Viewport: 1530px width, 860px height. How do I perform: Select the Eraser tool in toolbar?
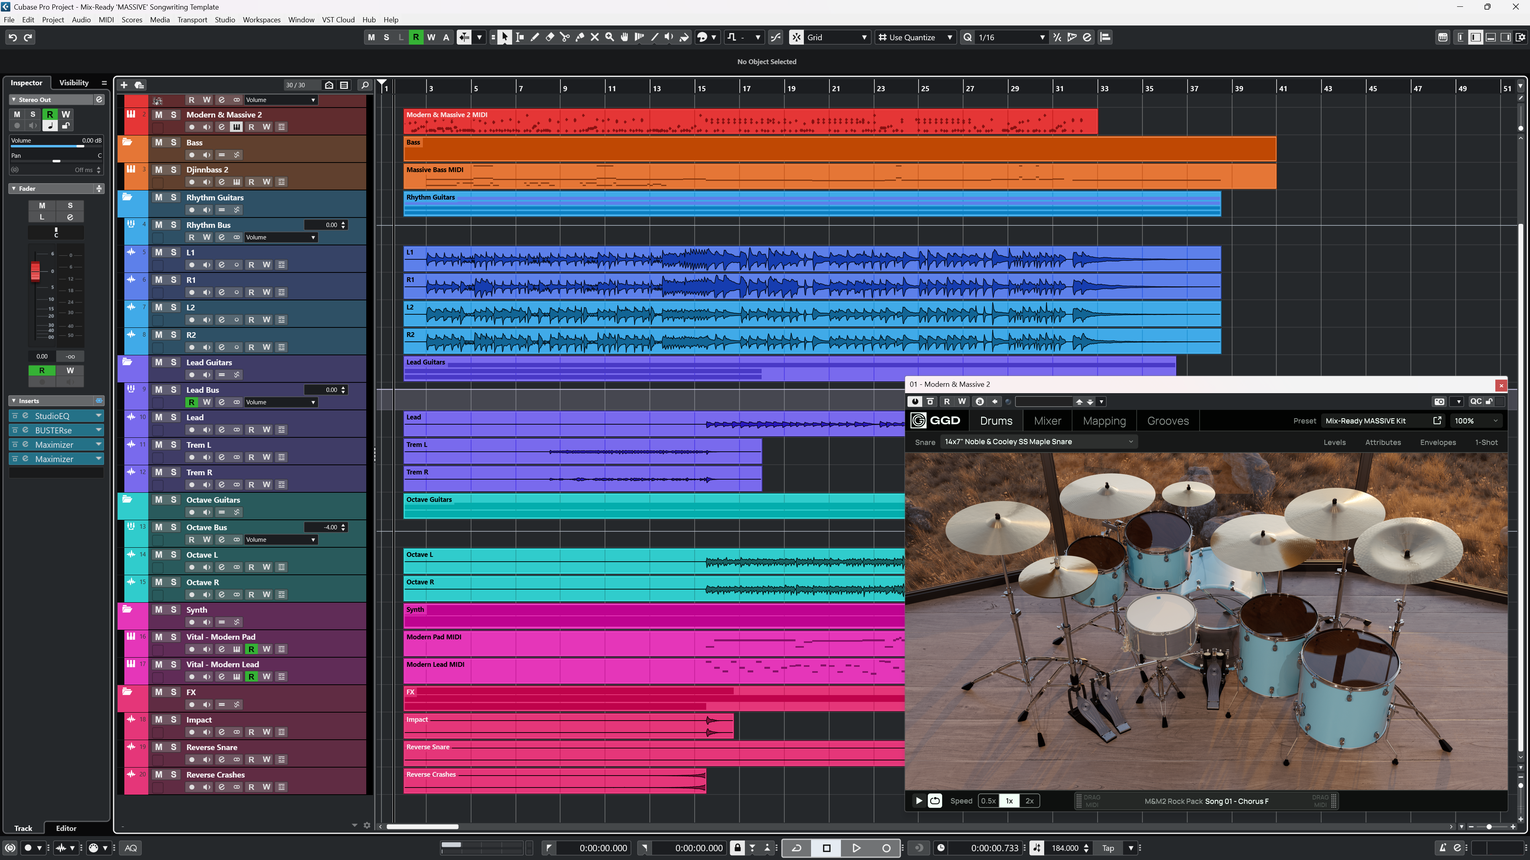click(550, 37)
